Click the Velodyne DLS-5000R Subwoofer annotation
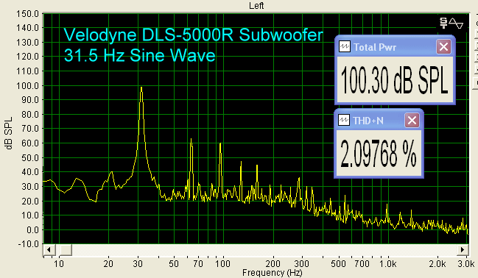 (193, 35)
